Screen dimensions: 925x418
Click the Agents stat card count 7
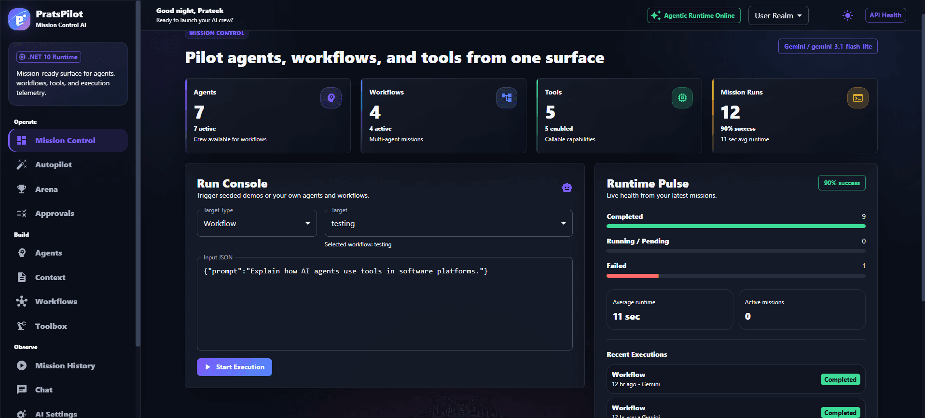199,112
